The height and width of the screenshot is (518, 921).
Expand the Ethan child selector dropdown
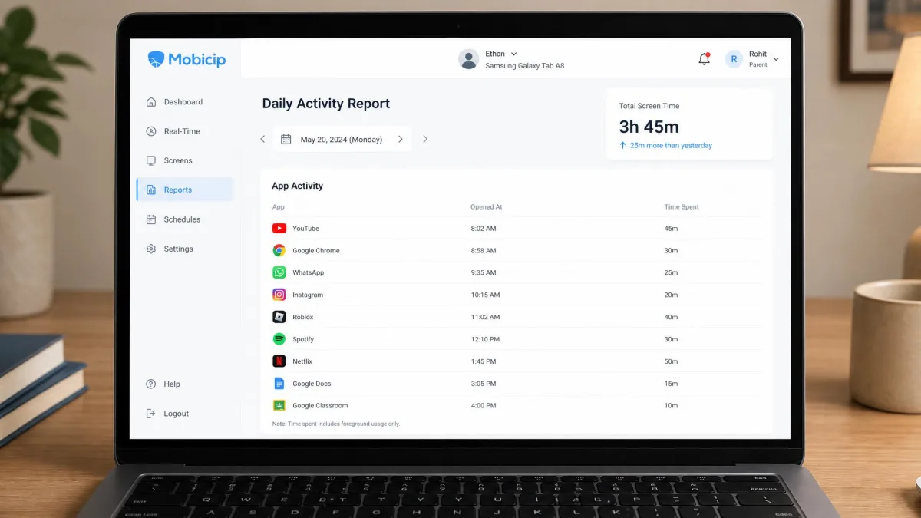point(513,54)
